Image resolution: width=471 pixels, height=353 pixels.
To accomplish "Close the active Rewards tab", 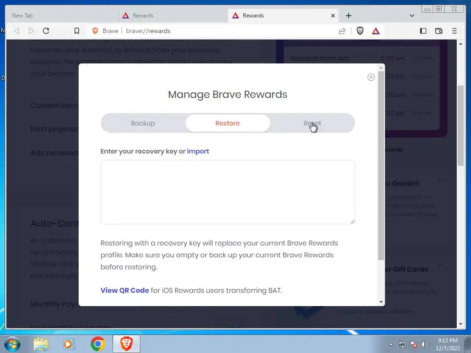I will click(x=333, y=16).
